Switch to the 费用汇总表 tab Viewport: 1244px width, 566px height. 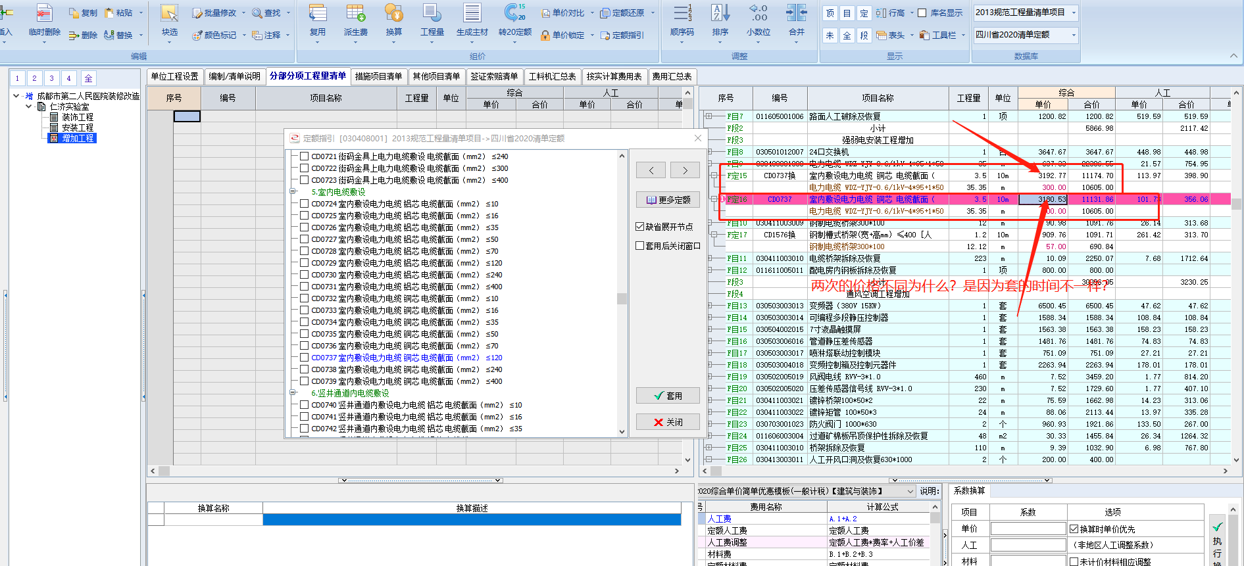[x=672, y=76]
